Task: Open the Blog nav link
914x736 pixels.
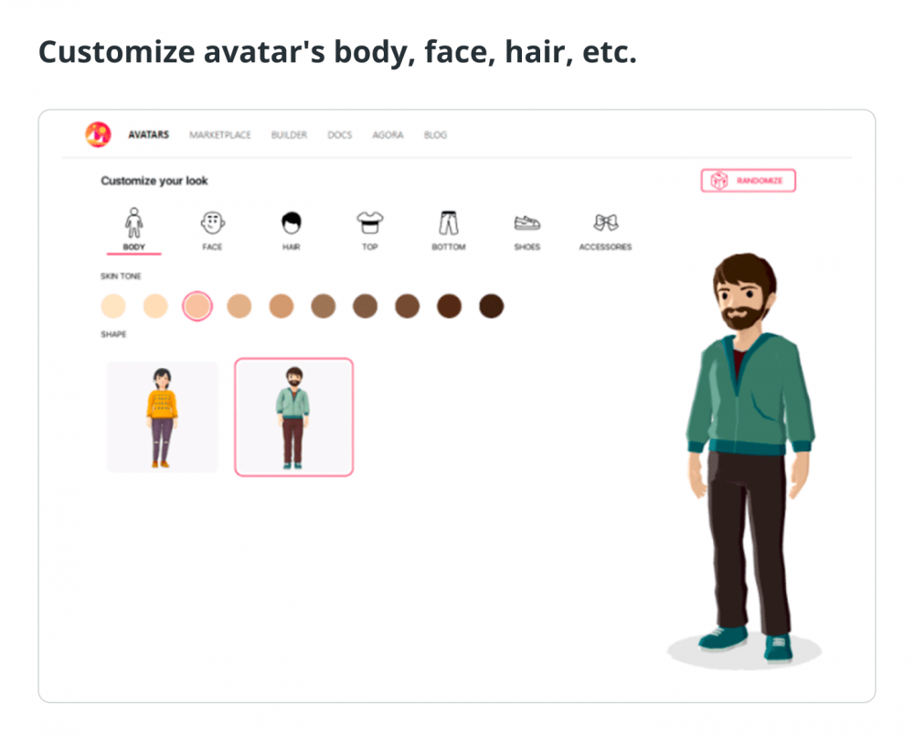Action: (435, 135)
